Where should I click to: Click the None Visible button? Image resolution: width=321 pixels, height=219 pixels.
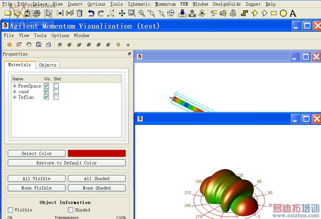point(37,188)
